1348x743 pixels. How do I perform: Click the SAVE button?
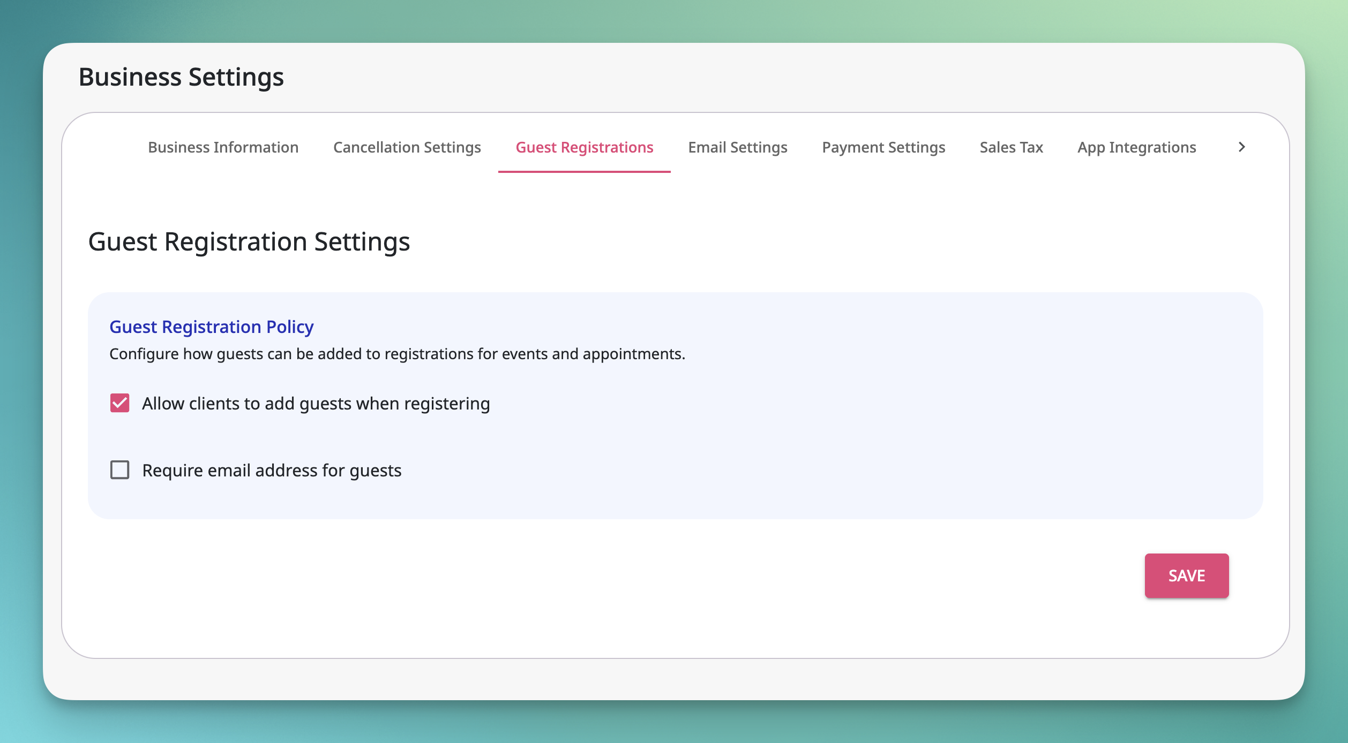click(1186, 575)
